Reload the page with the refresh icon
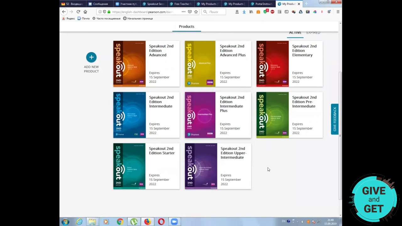The height and width of the screenshot is (226, 402). (78, 12)
